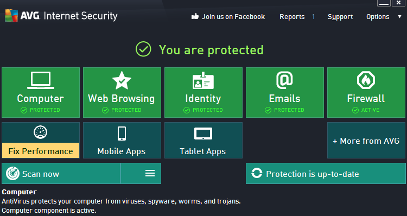Click the green protected checkmark circle
Viewport: 407px width, 216px height.
[x=143, y=49]
